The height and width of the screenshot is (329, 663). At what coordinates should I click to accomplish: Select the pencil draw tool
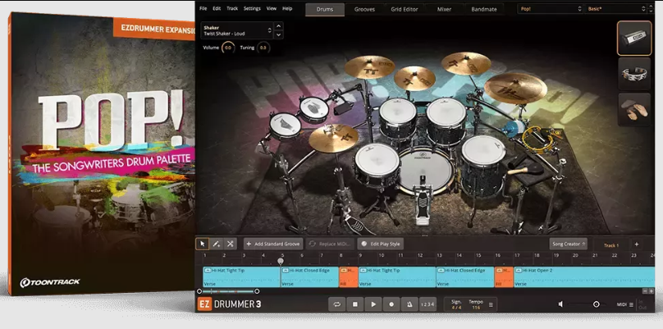pos(216,244)
